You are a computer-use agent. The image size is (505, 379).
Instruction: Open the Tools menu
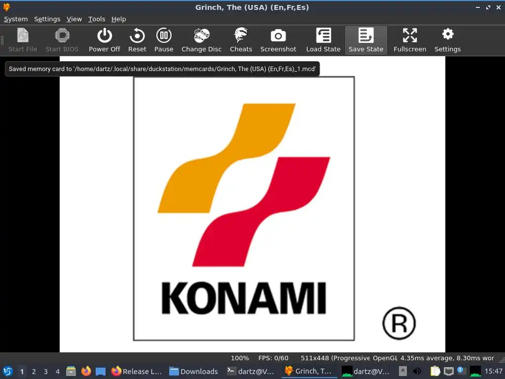(x=97, y=19)
